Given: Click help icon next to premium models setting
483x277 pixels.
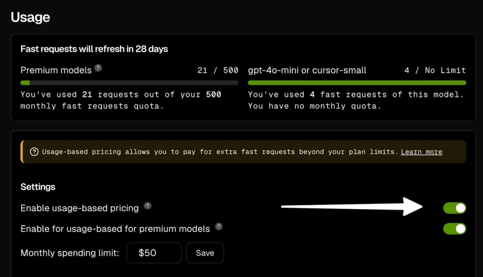Looking at the screenshot, I should pyautogui.click(x=219, y=227).
